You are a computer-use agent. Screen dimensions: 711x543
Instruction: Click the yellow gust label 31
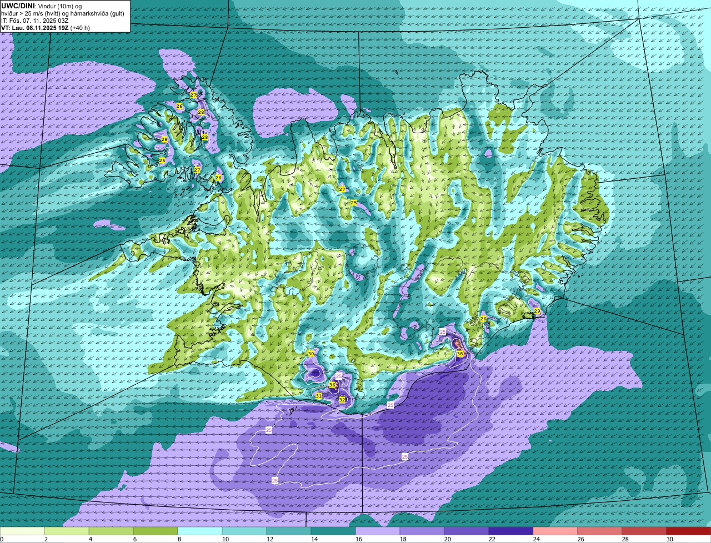pos(319,396)
